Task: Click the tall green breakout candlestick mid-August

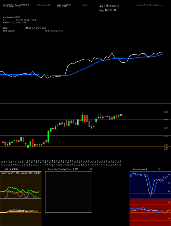Action: [x=48, y=137]
